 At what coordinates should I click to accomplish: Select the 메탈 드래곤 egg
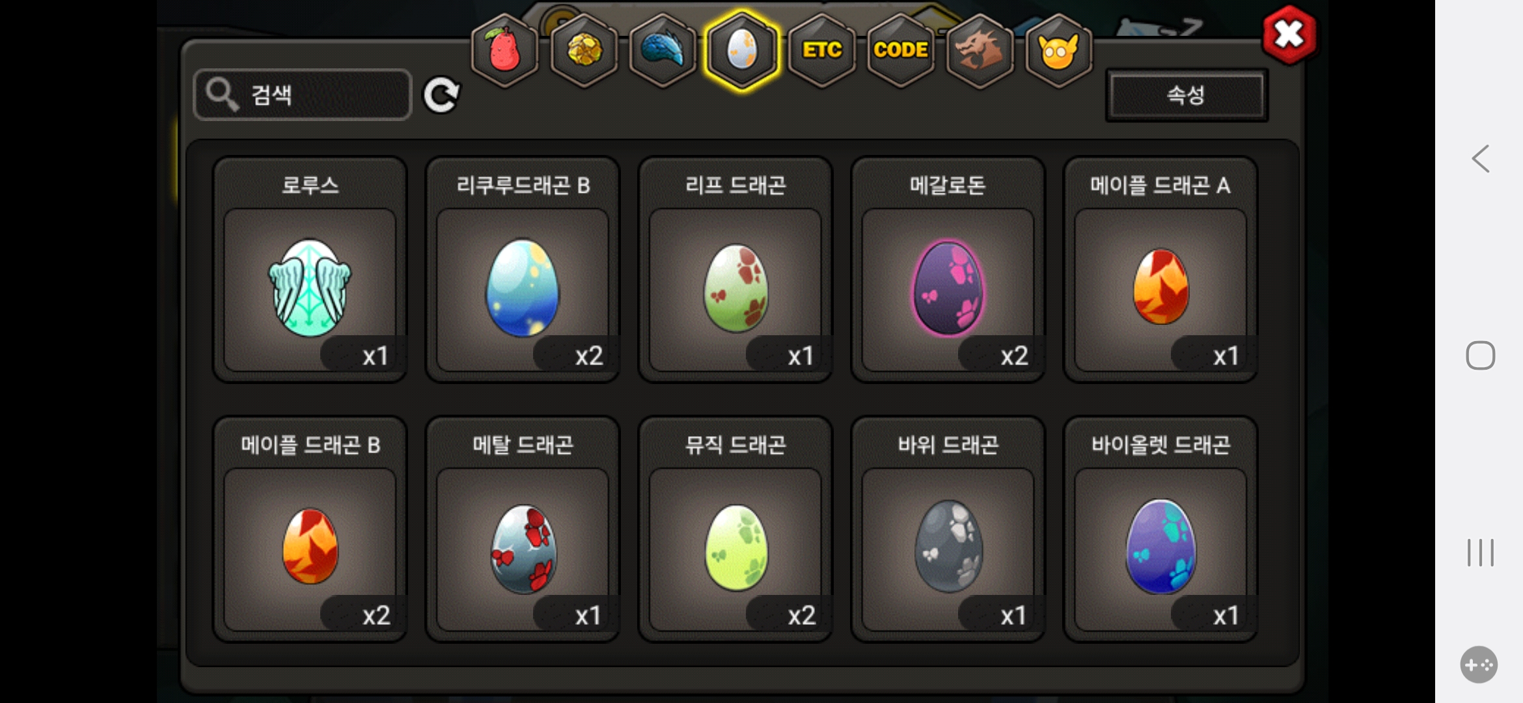[523, 529]
